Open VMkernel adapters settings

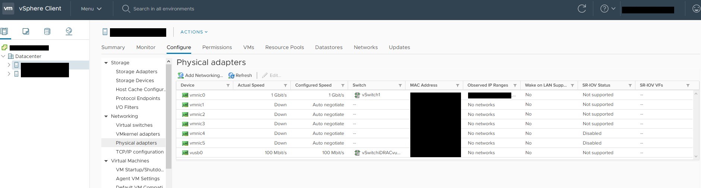click(138, 134)
